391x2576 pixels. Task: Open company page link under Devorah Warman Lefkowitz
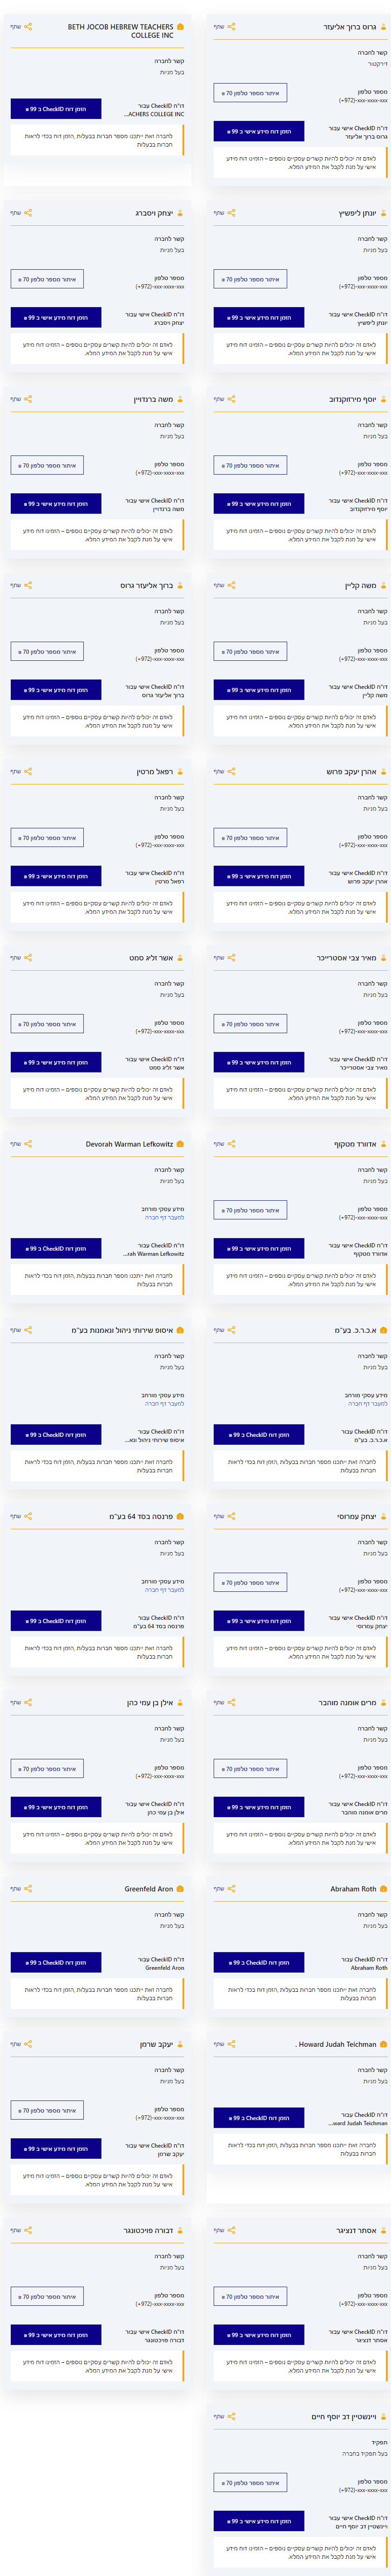click(x=165, y=1218)
